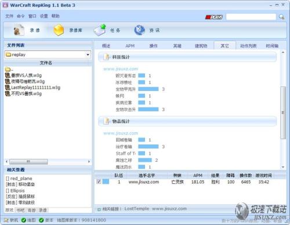
Task: Click the 游戏时间 column header
Action: click(263, 175)
